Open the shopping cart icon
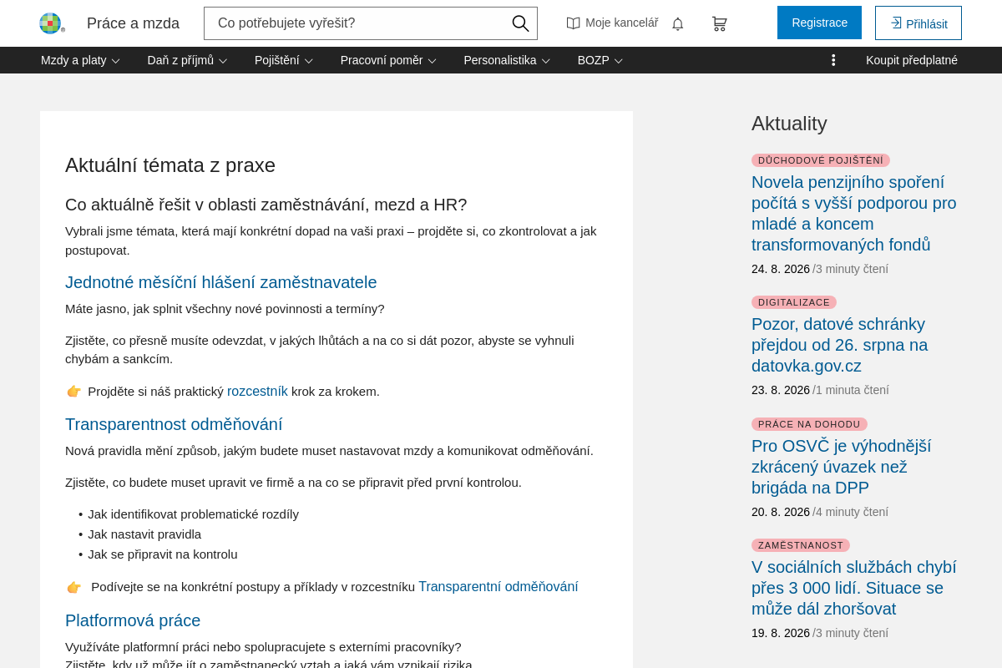The height and width of the screenshot is (668, 1002). coord(719,24)
